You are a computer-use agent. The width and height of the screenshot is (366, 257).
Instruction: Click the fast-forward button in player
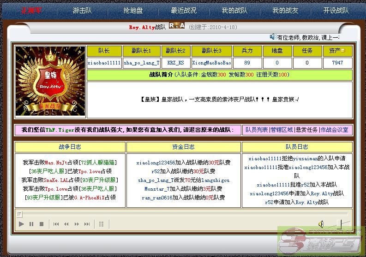[77, 224]
